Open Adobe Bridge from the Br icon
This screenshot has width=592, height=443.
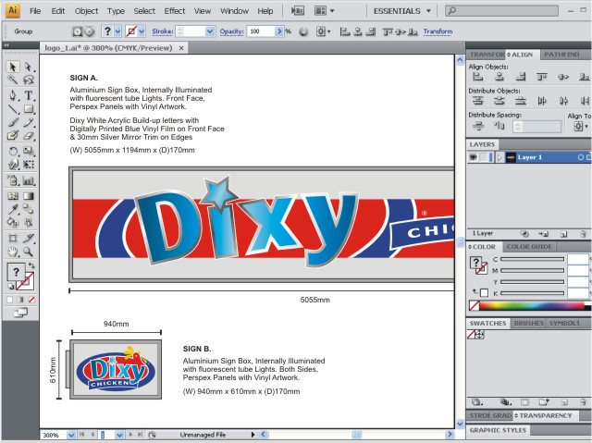tap(298, 11)
